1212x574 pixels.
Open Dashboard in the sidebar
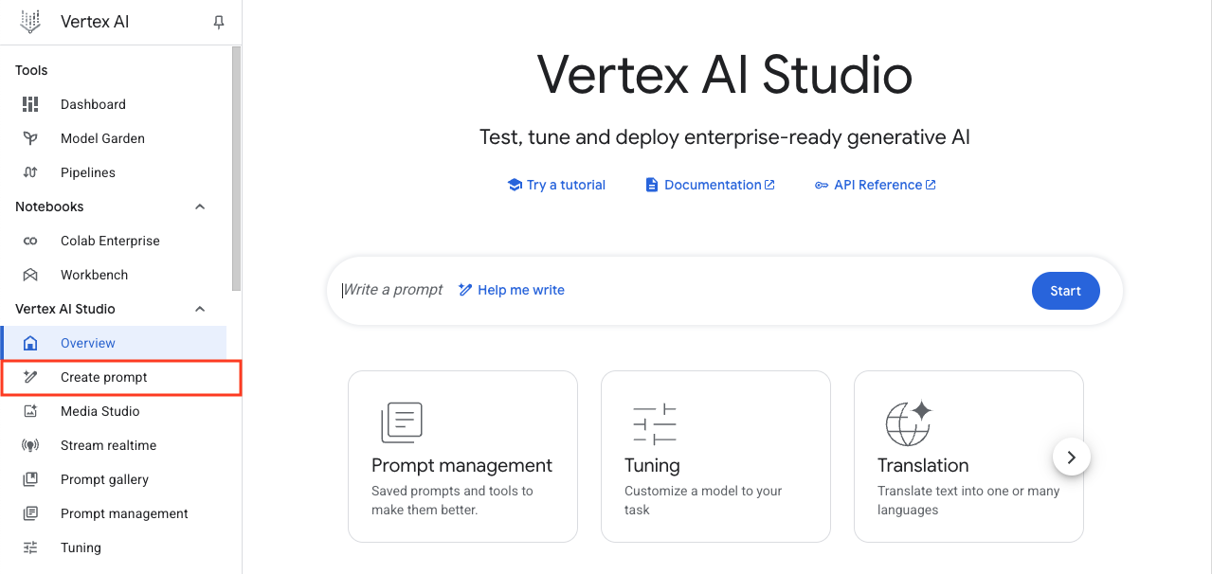pos(114,104)
